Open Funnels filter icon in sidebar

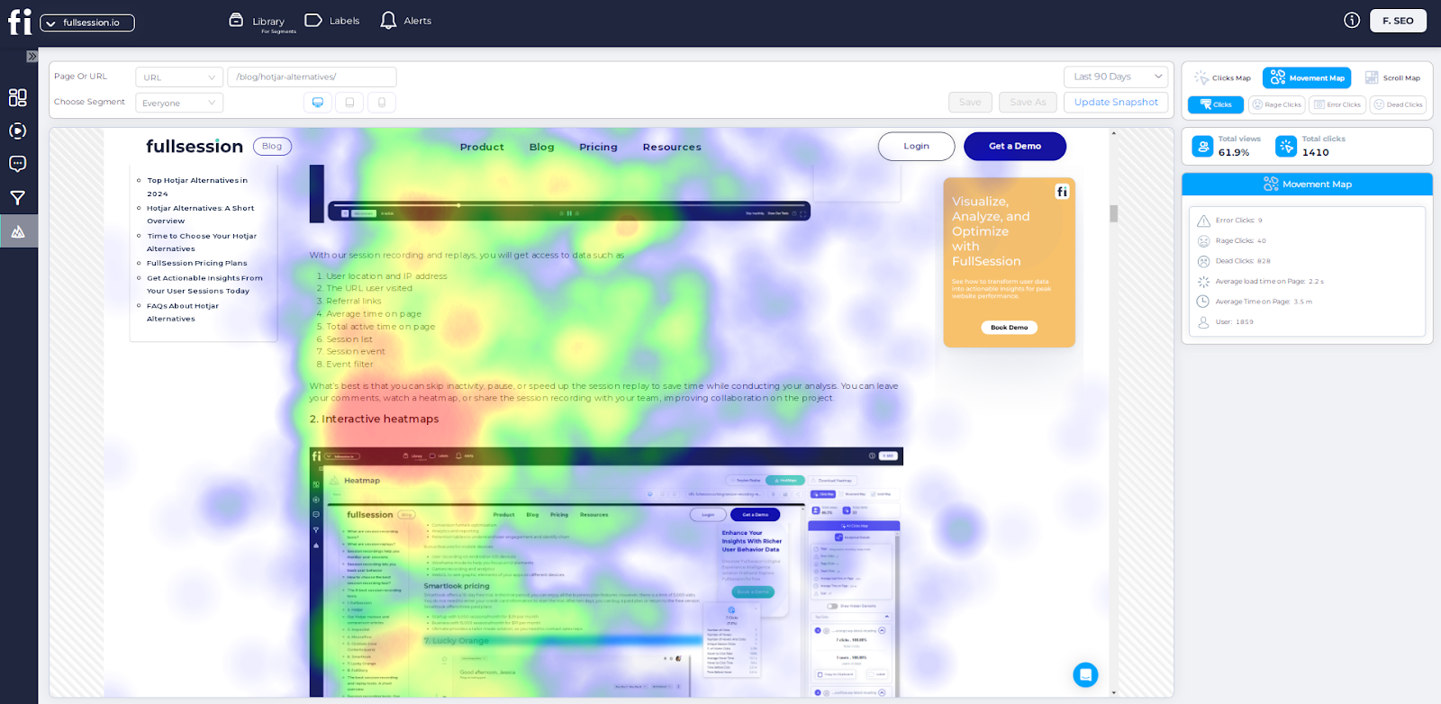pos(18,198)
